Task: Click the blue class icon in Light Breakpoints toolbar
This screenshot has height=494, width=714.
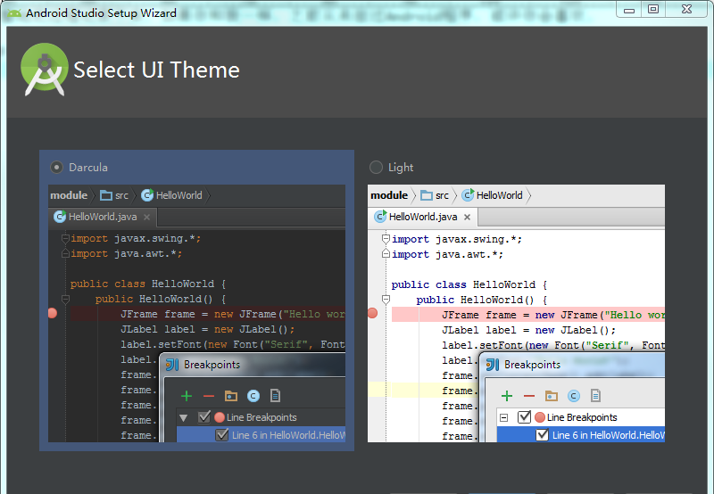Action: point(574,396)
